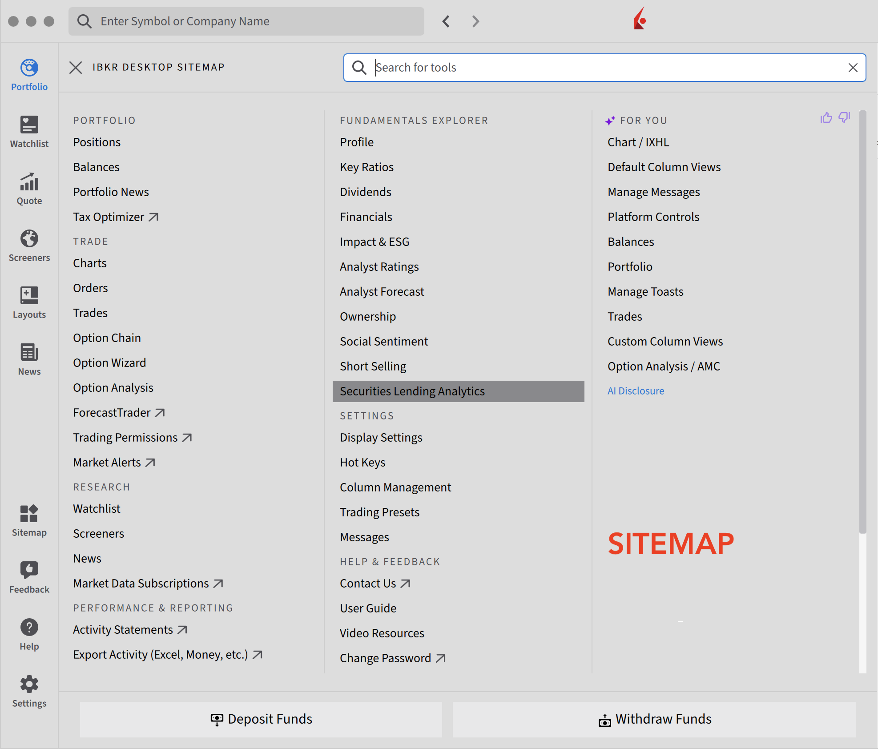The width and height of the screenshot is (878, 749).
Task: Clear the Search for tools field
Action: coord(853,68)
